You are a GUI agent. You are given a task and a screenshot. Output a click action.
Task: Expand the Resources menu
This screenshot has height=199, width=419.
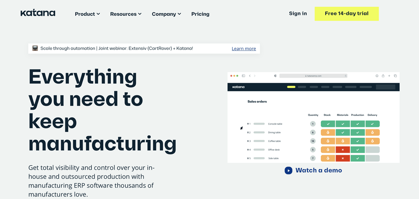click(126, 14)
